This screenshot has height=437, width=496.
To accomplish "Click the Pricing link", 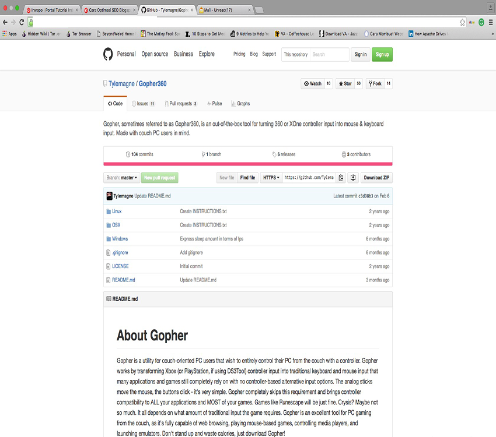I will (x=239, y=54).
